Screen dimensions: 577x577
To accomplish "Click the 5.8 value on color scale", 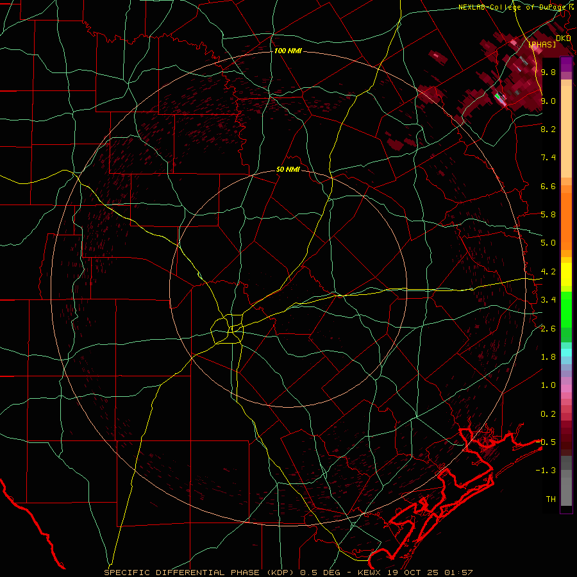I will (x=548, y=215).
